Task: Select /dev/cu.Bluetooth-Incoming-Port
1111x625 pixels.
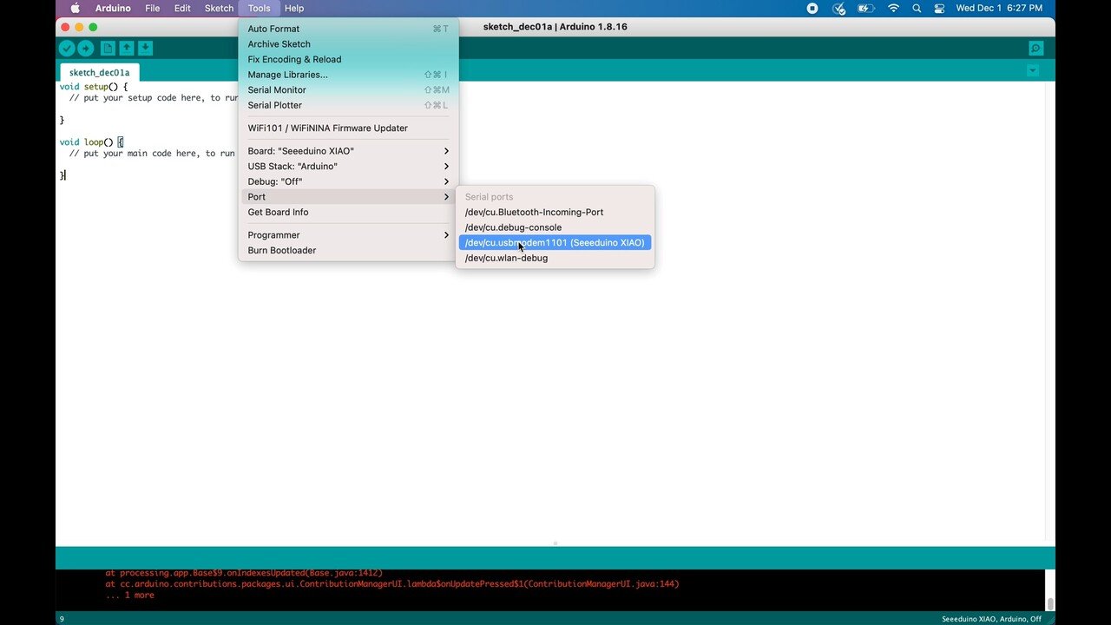Action: (555, 213)
